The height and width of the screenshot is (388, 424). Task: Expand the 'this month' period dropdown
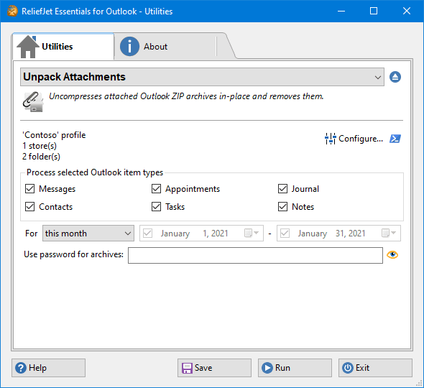coord(88,234)
